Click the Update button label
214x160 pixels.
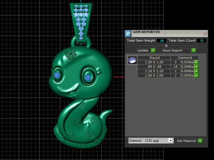tap(143, 50)
